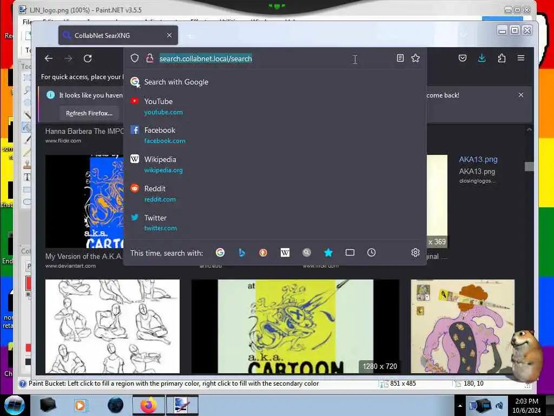Viewport: 554px width, 416px height.
Task: Choose the Facebook suggestion row
Action: (x=275, y=135)
